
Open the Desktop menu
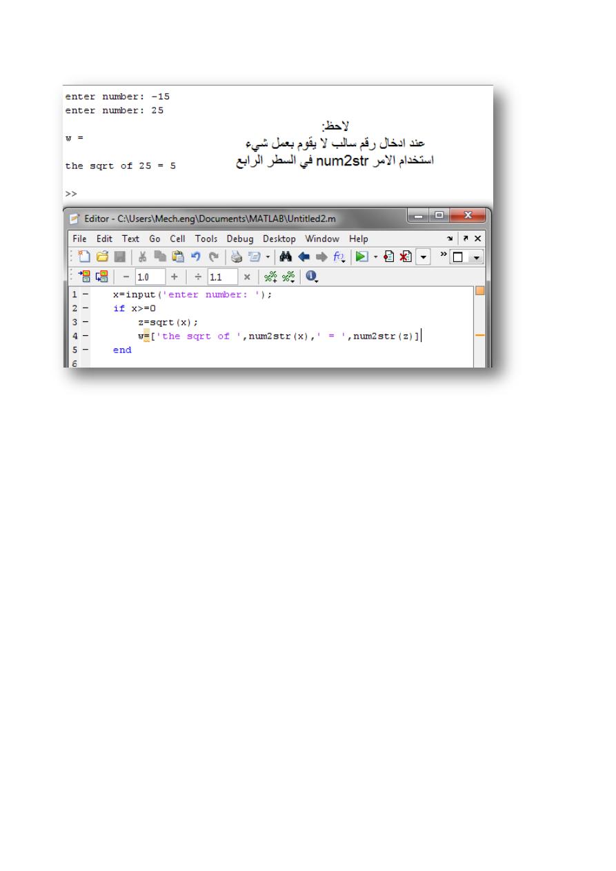(279, 239)
